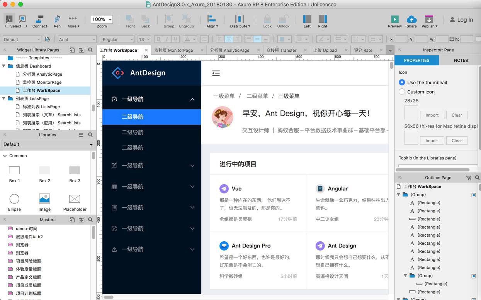
Task: Align text left in style bar
Action: (x=220, y=39)
